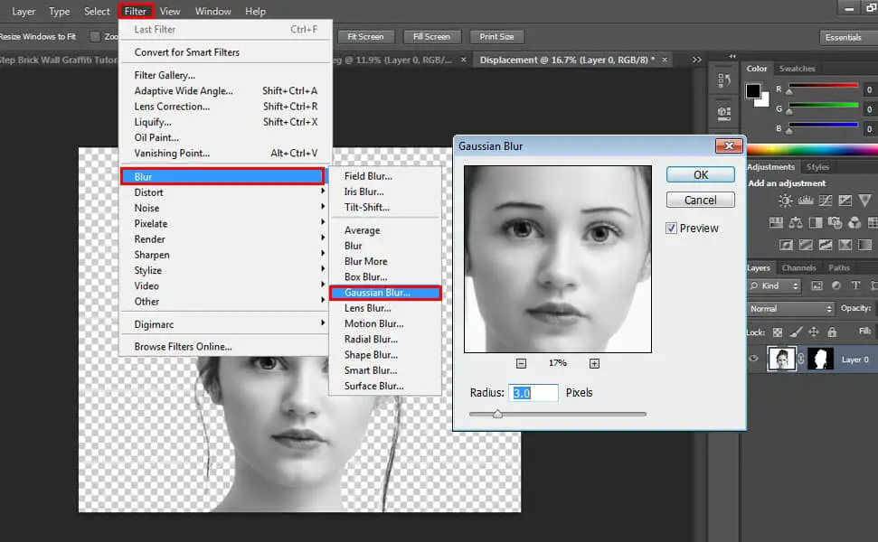Screen dimensions: 878x542
Task: Toggle lock transparent pixels
Action: tap(778, 332)
